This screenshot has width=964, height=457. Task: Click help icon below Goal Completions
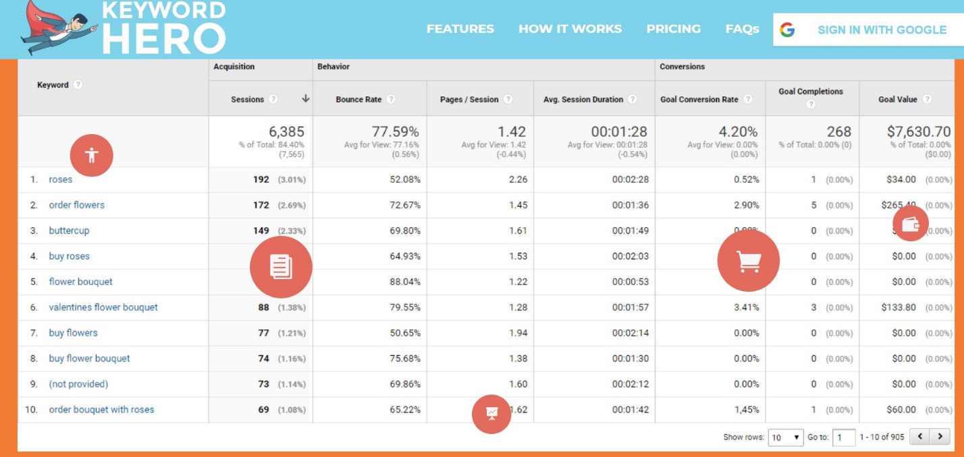click(x=811, y=104)
